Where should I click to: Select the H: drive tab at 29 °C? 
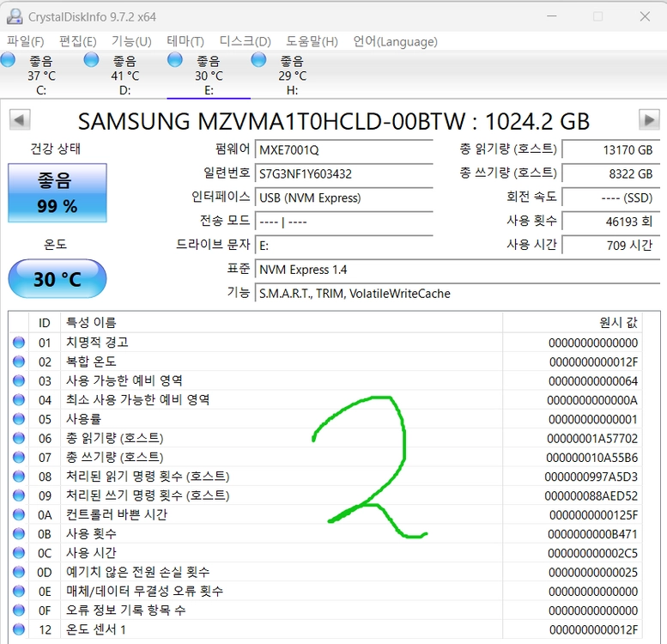292,76
